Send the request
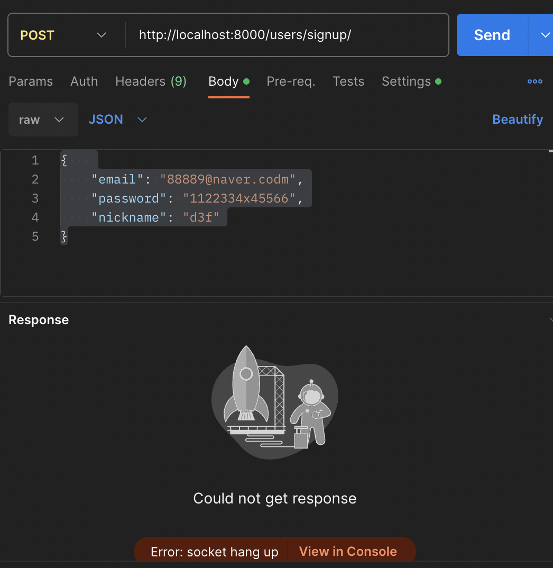This screenshot has width=553, height=568. pos(492,35)
